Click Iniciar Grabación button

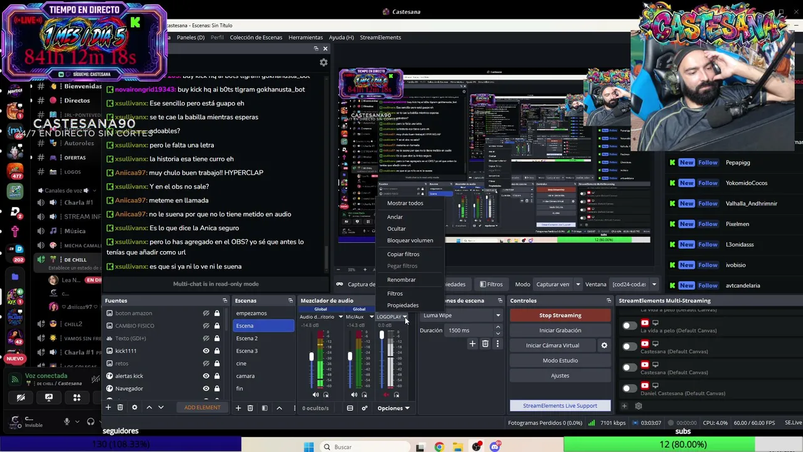560,330
